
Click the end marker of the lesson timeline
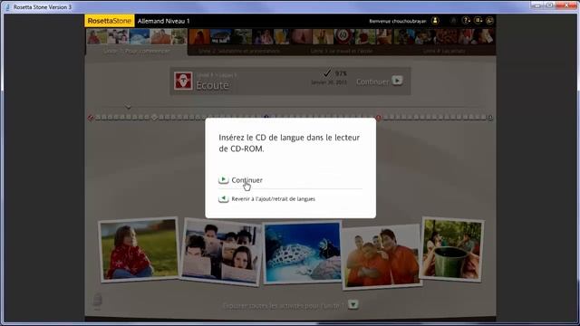pyautogui.click(x=490, y=118)
